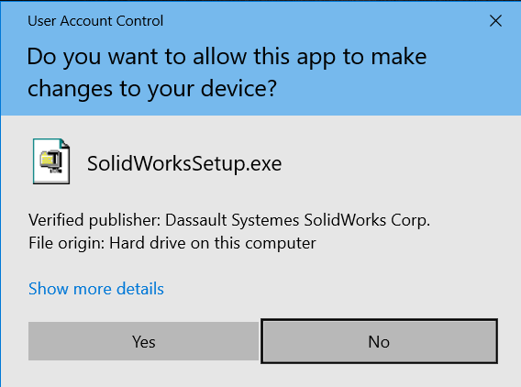Select the word 'Yes' on the left button
This screenshot has height=387, width=521.
[143, 342]
